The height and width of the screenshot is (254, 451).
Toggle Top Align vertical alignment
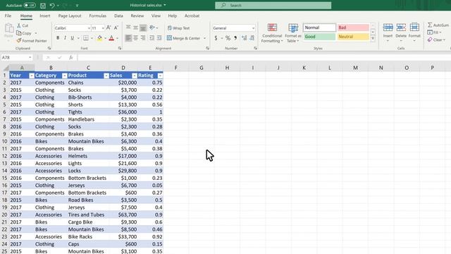[x=128, y=28]
